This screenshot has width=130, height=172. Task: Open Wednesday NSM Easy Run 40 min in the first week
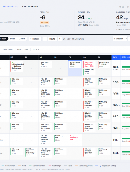(x=46, y=65)
